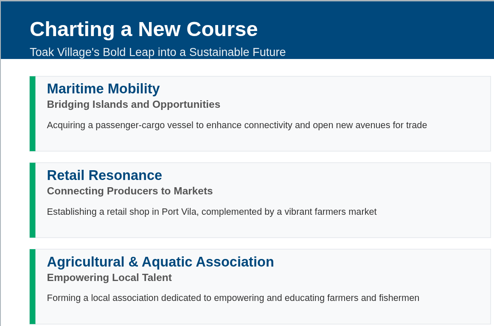Click the farmers and fishermen description text
494x326 pixels.
coord(233,298)
